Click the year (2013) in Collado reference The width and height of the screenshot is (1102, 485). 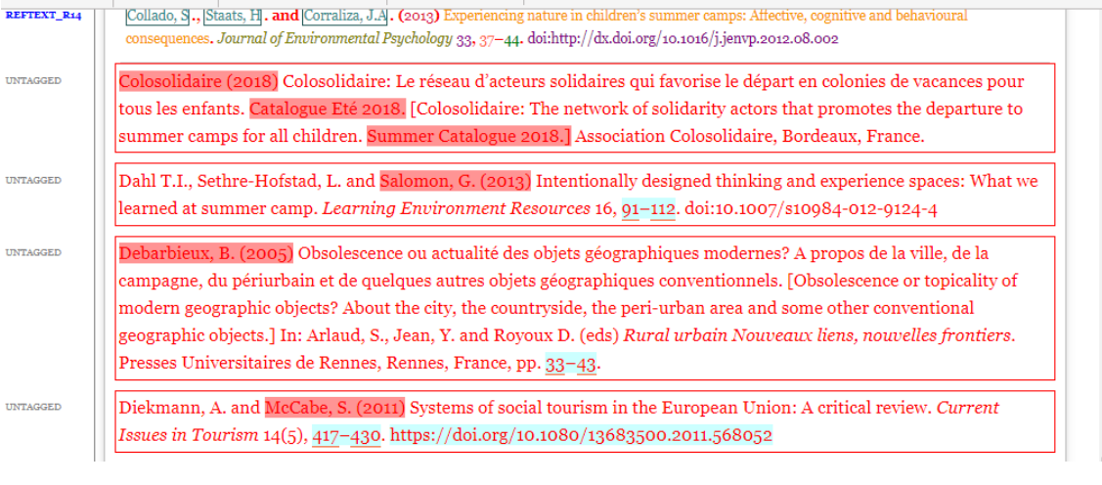(419, 17)
